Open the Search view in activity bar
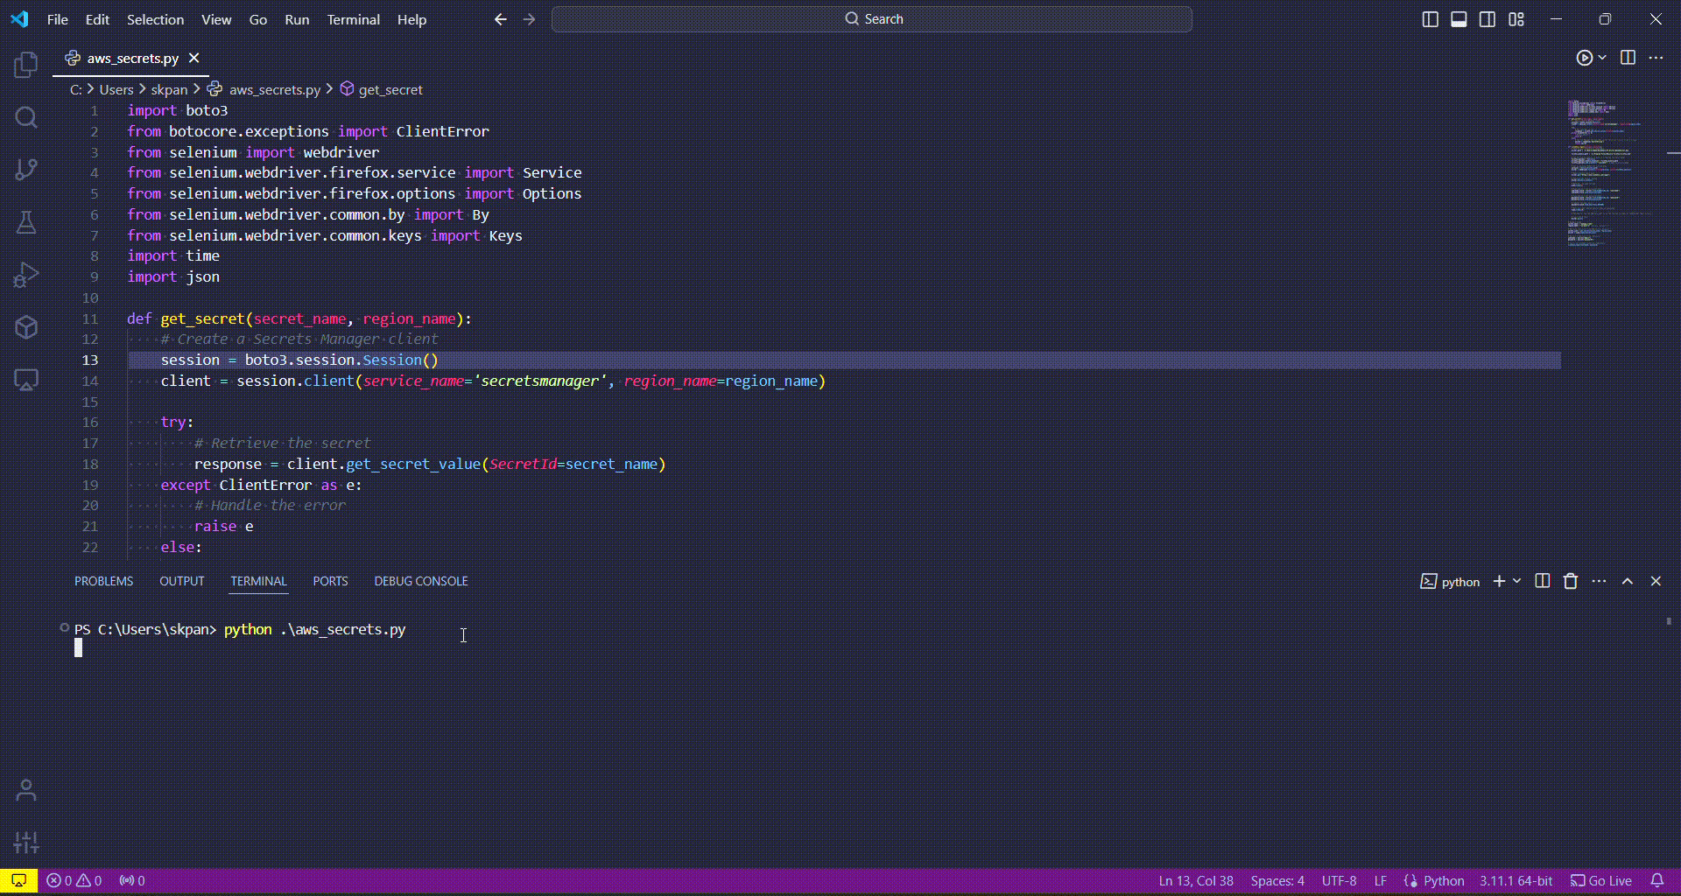 tap(26, 117)
